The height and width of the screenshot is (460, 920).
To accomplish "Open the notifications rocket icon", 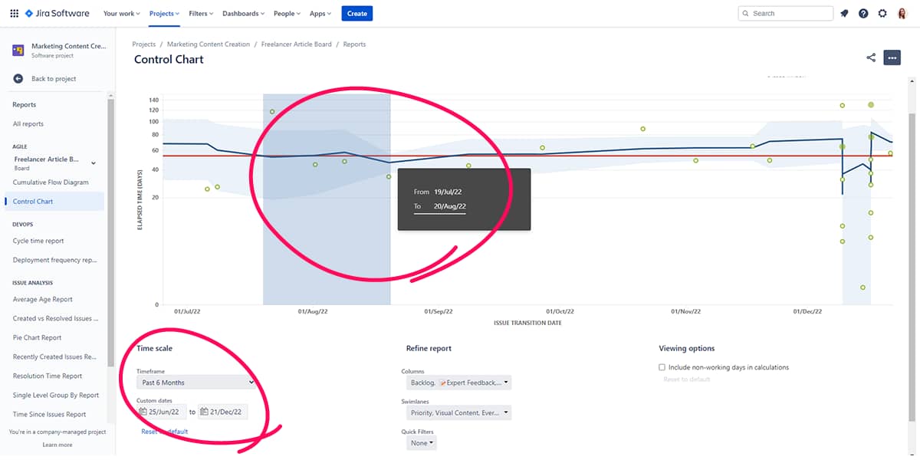I will pyautogui.click(x=844, y=13).
